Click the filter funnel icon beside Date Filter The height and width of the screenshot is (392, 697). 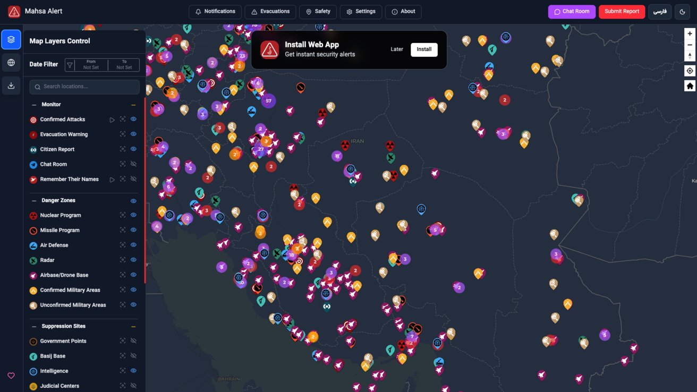tap(69, 64)
